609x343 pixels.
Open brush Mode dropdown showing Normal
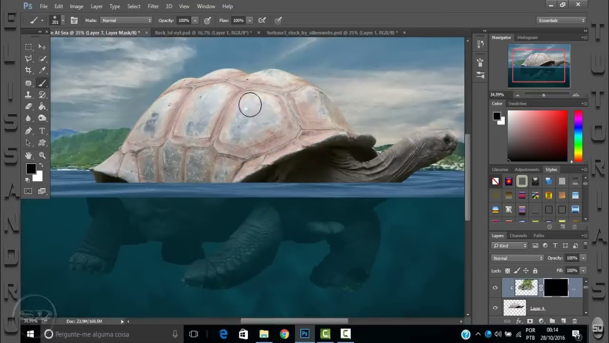pos(127,20)
